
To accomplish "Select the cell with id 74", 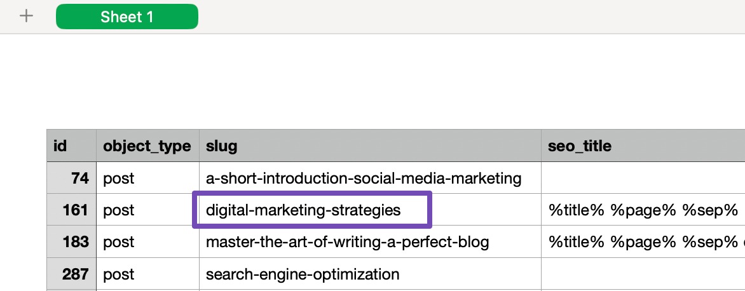I will 71,179.
